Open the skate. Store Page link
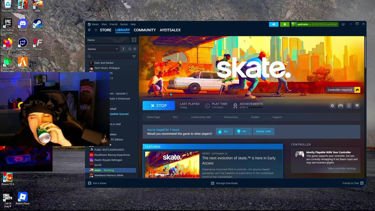Viewport: 375px width, 211px height. 153,117
